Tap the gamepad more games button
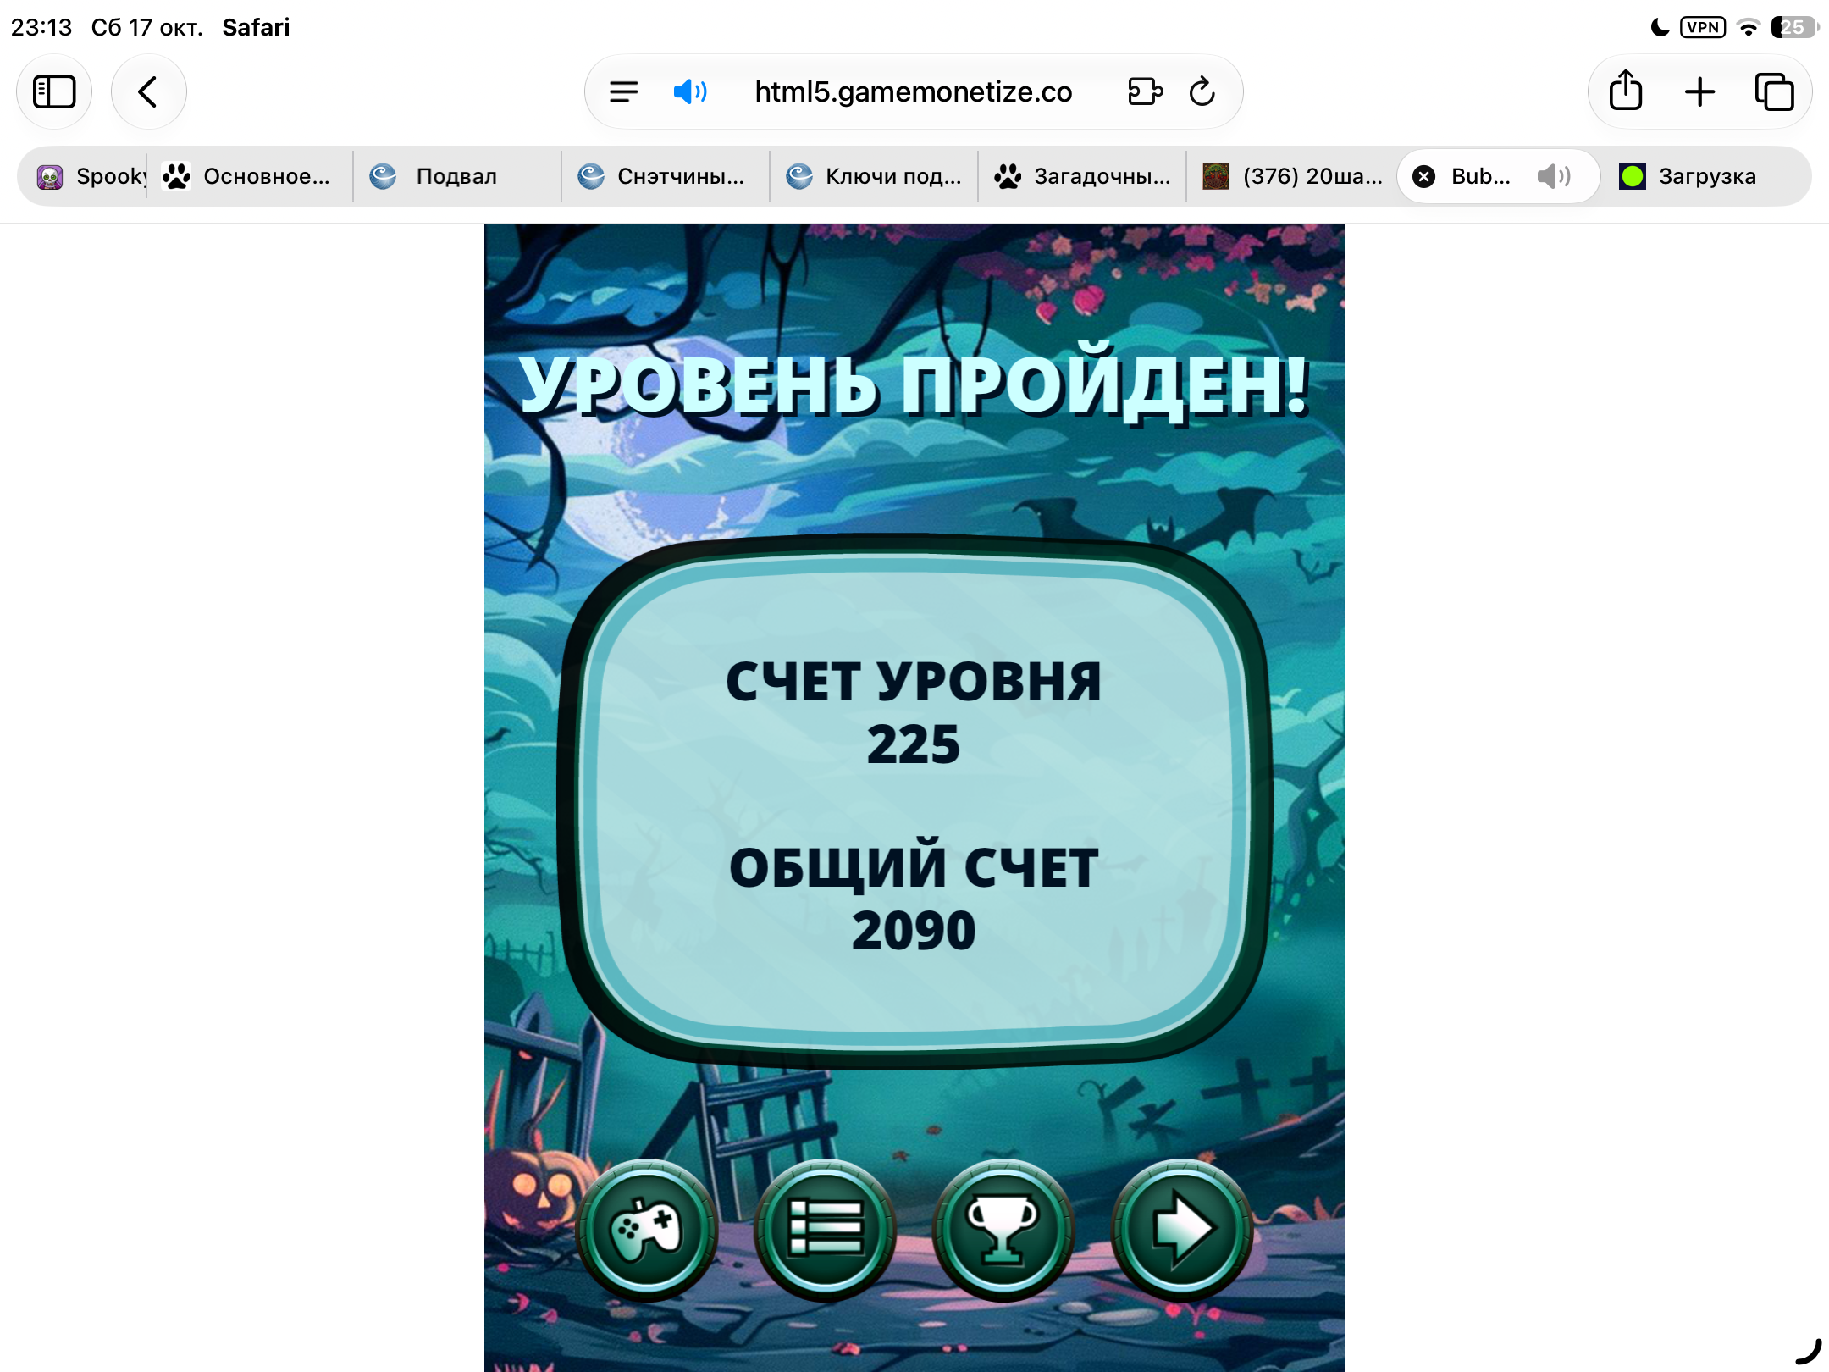Image resolution: width=1829 pixels, height=1372 pixels. click(x=646, y=1229)
